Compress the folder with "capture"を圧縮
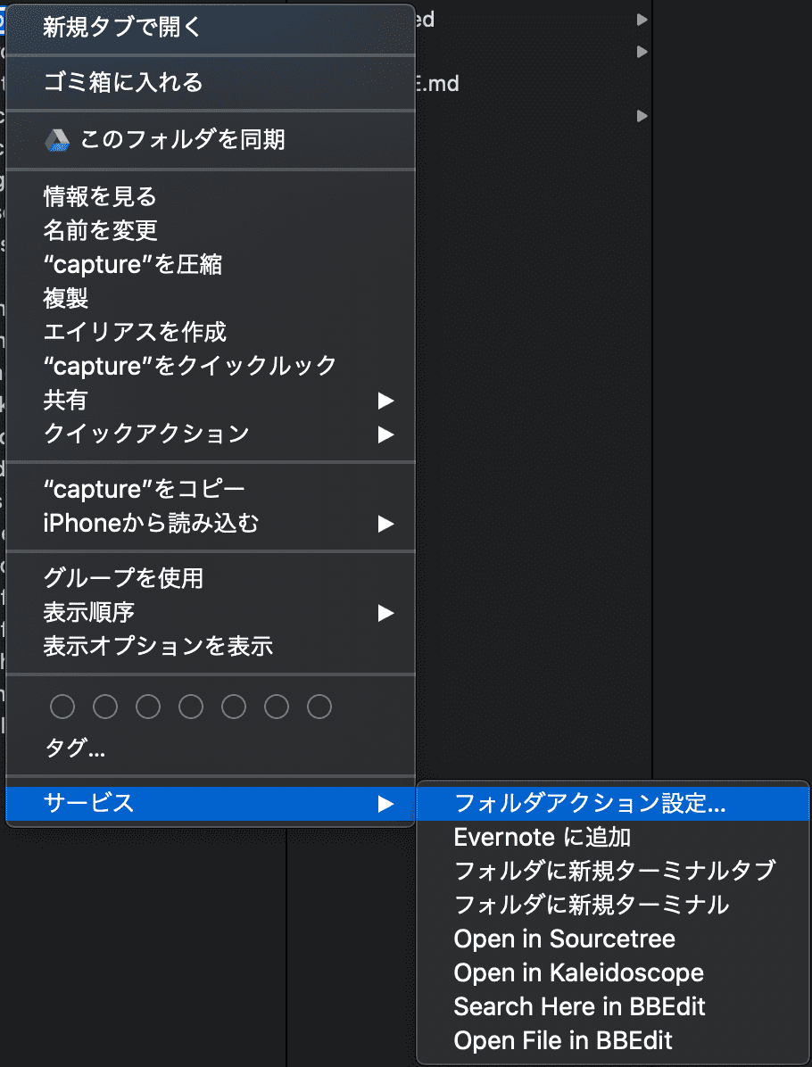Screen dimensions: 812x1067 pyautogui.click(x=133, y=264)
